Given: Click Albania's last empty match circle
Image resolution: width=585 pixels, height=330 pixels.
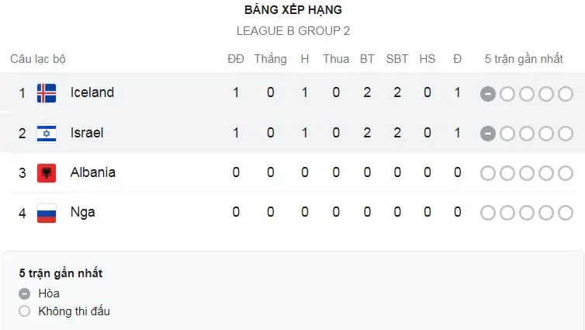Looking at the screenshot, I should (x=566, y=172).
